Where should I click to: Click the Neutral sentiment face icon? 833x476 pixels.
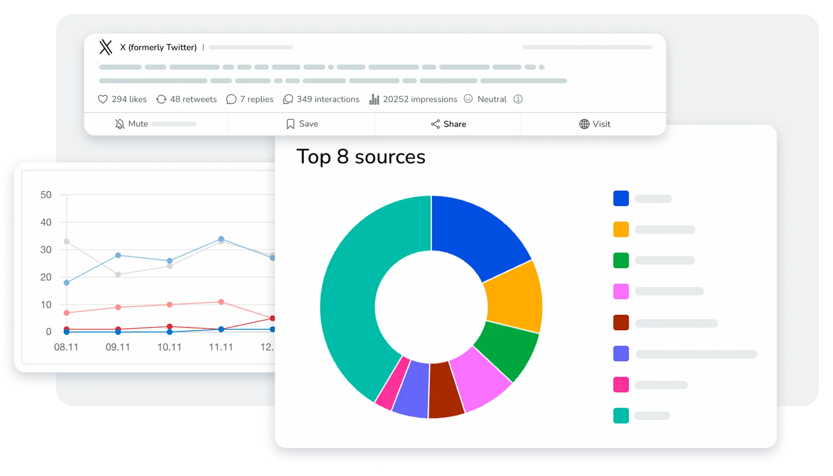tap(468, 99)
